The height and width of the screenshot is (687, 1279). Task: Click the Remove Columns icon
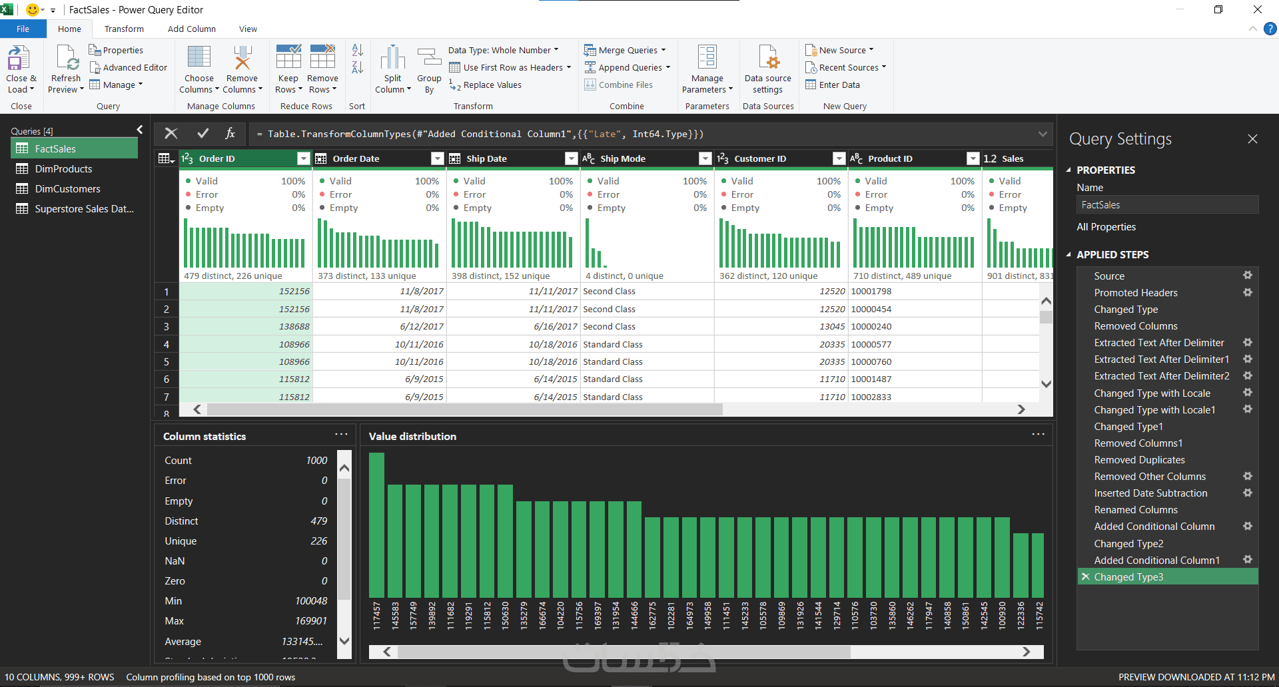tap(242, 59)
